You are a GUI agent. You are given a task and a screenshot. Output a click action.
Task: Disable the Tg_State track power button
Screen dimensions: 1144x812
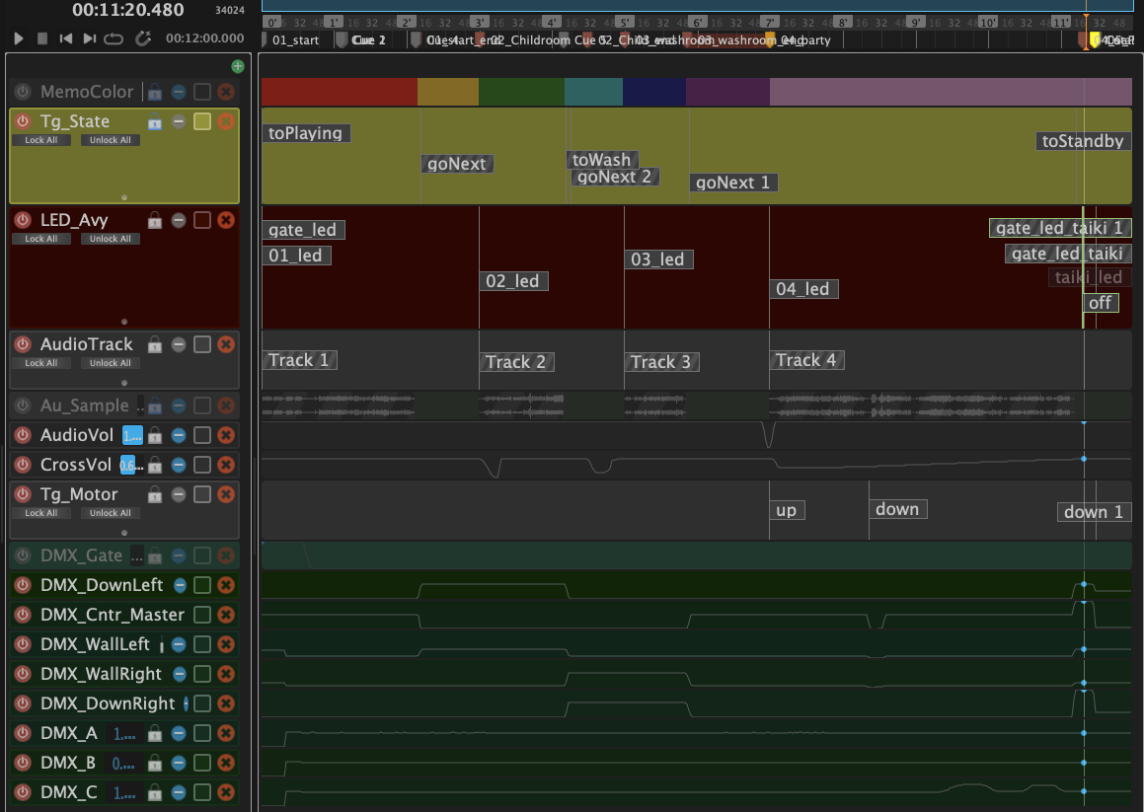(x=23, y=121)
